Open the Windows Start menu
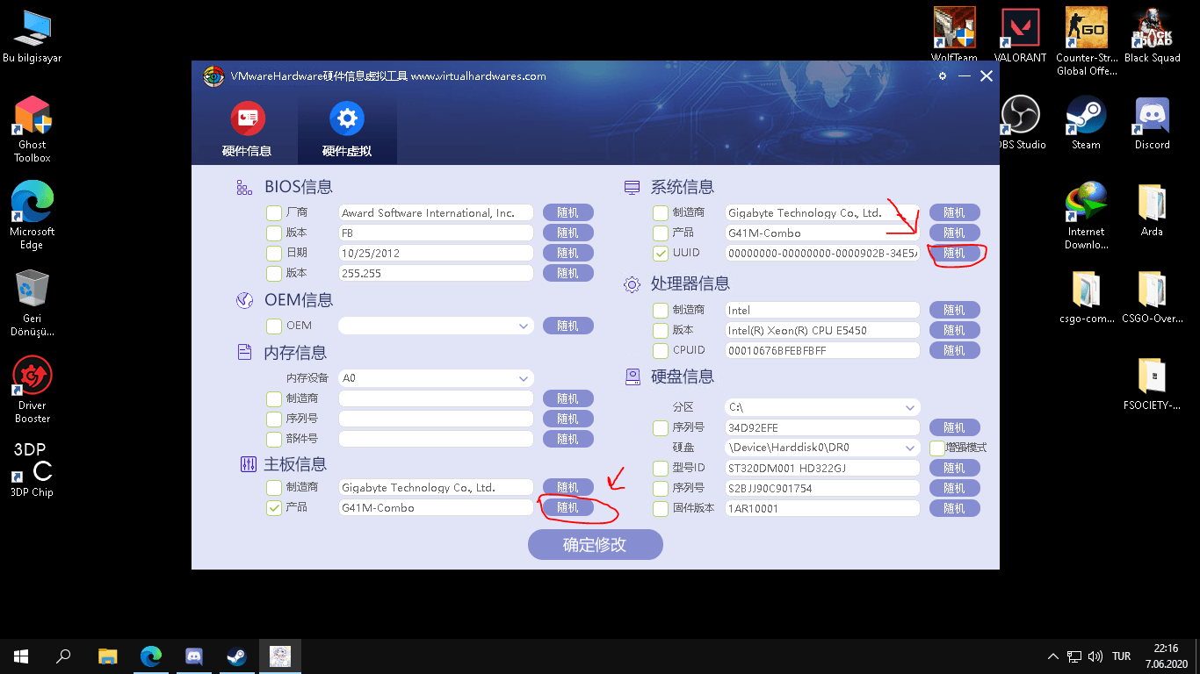This screenshot has height=674, width=1200. coord(21,656)
